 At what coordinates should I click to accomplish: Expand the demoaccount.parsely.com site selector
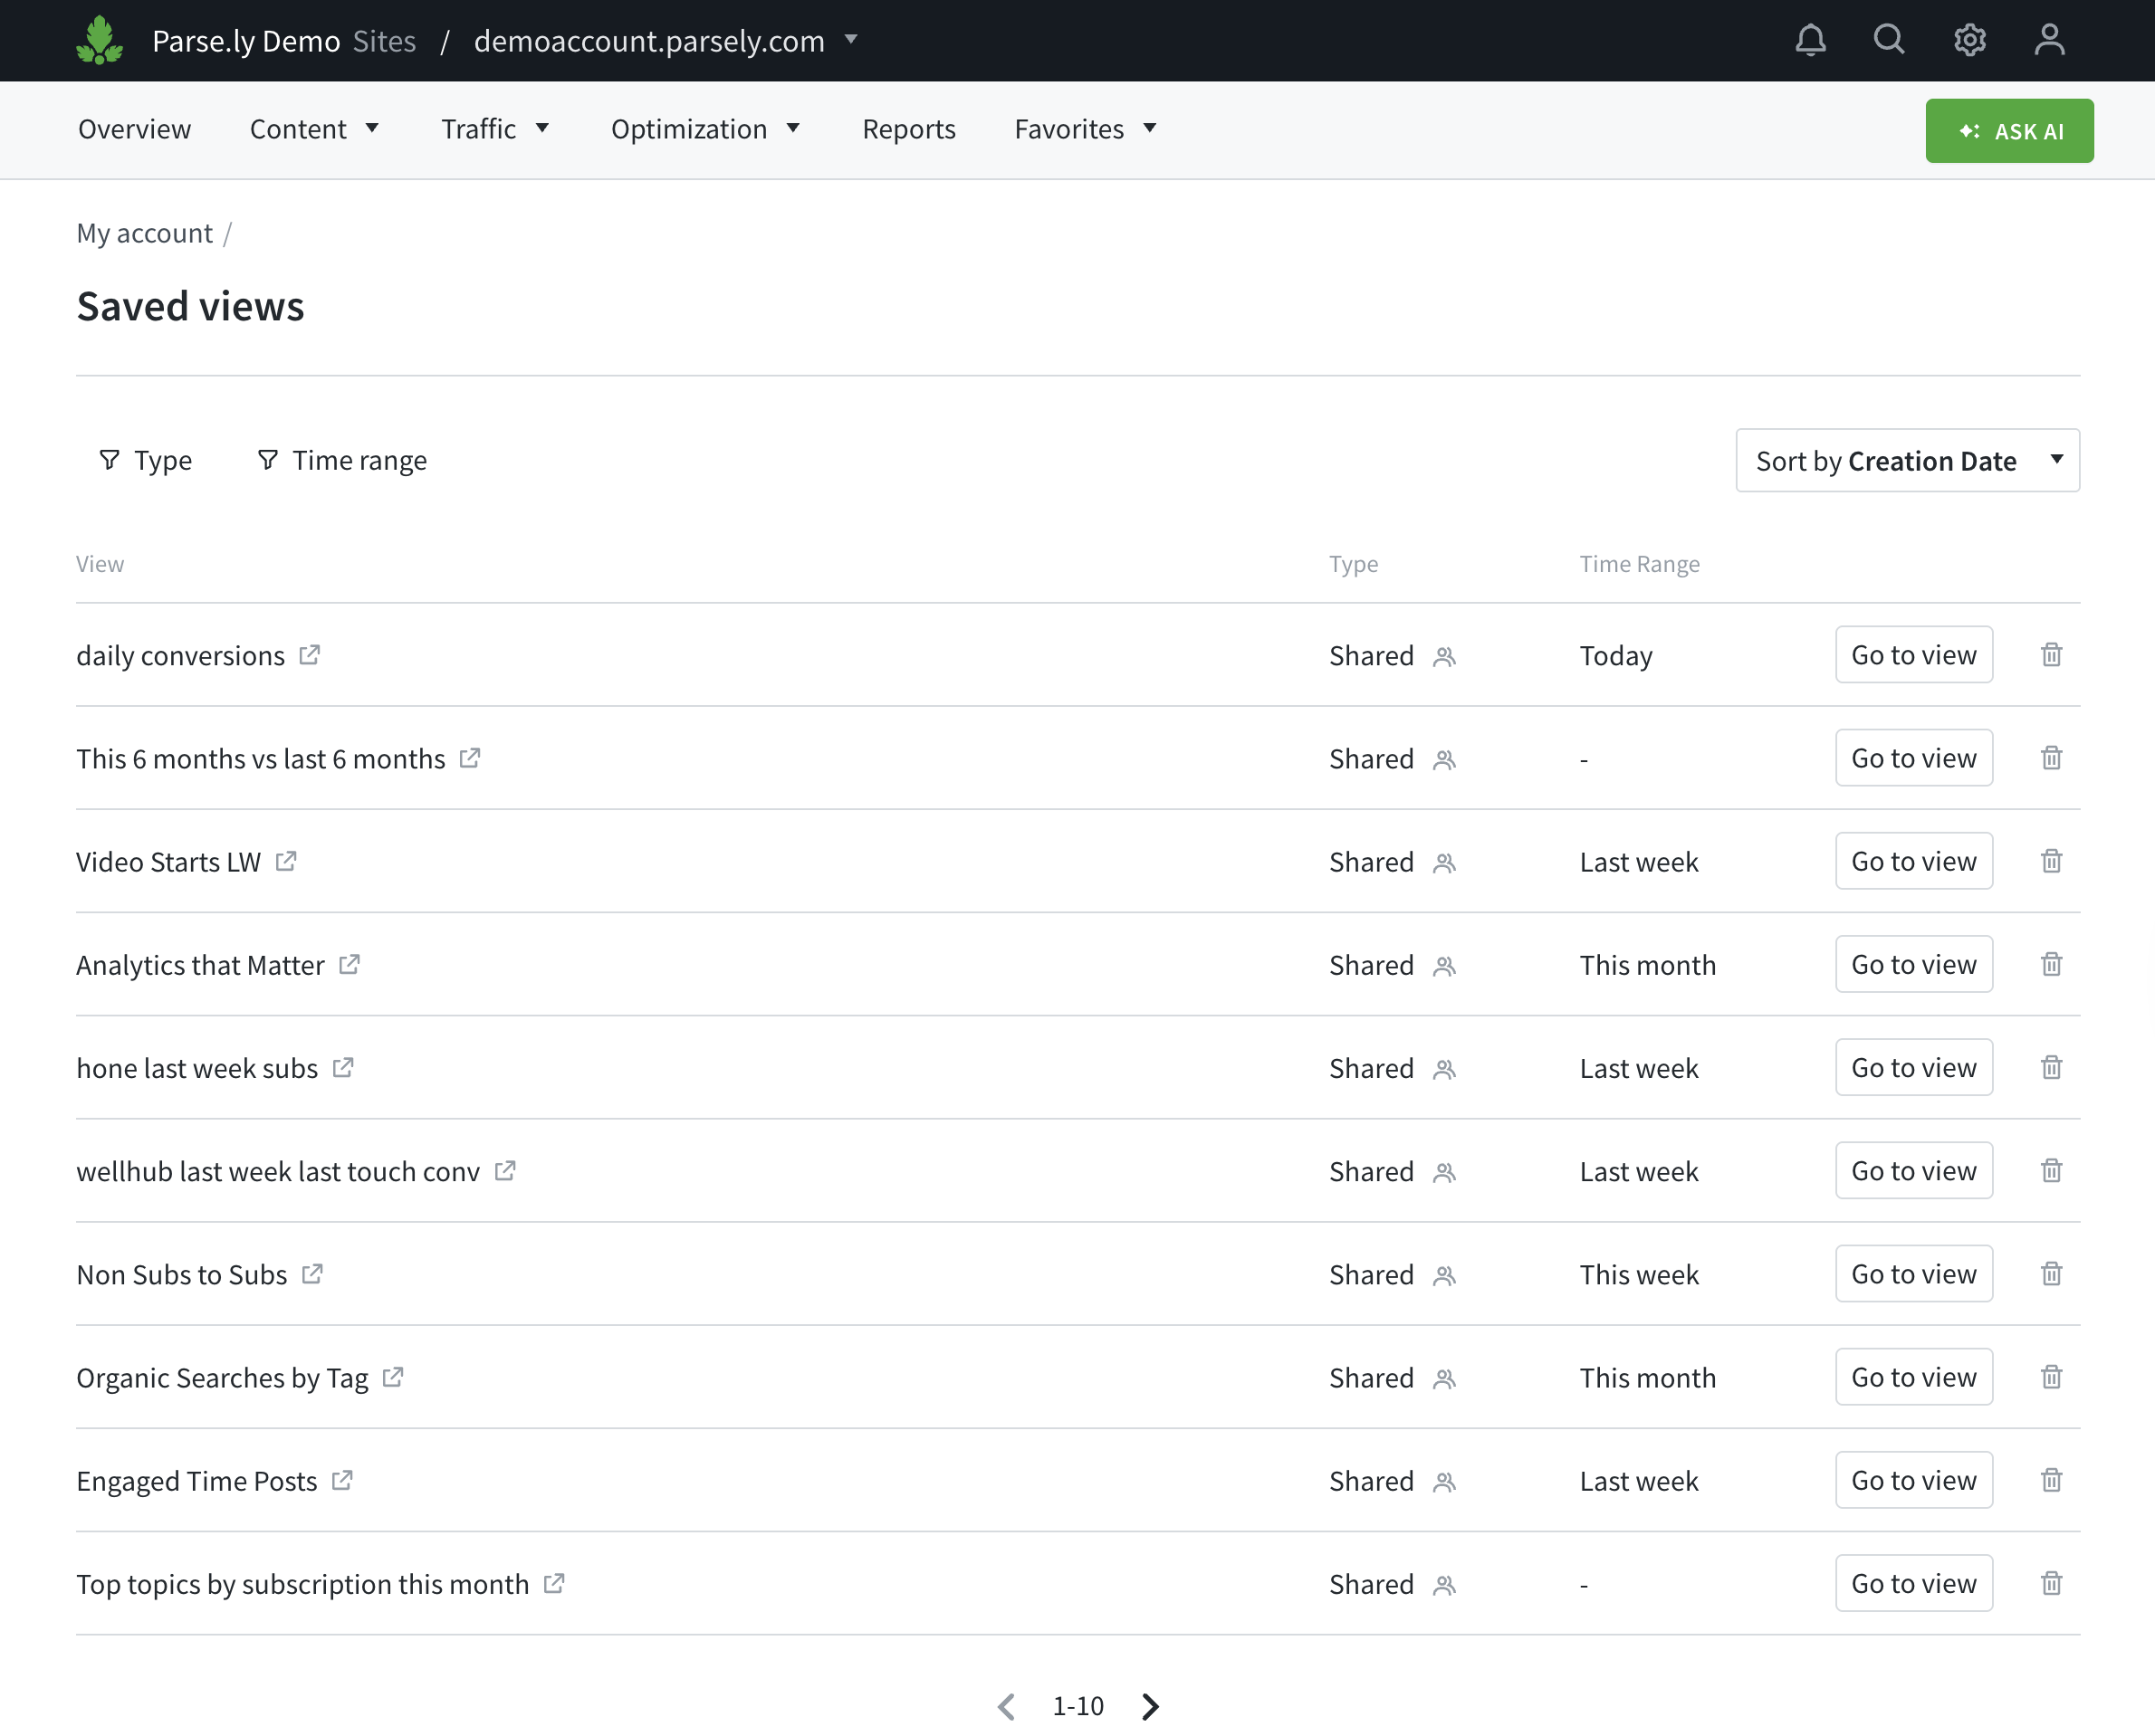click(x=666, y=41)
